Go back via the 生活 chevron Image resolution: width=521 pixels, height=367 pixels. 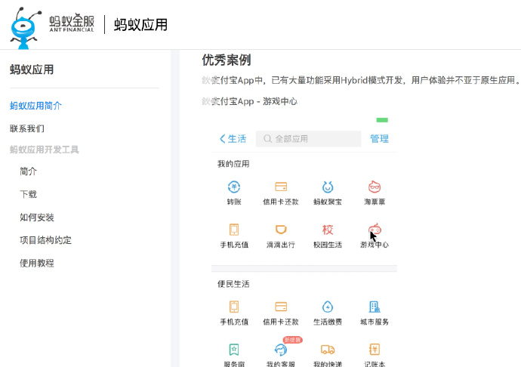[x=233, y=139]
